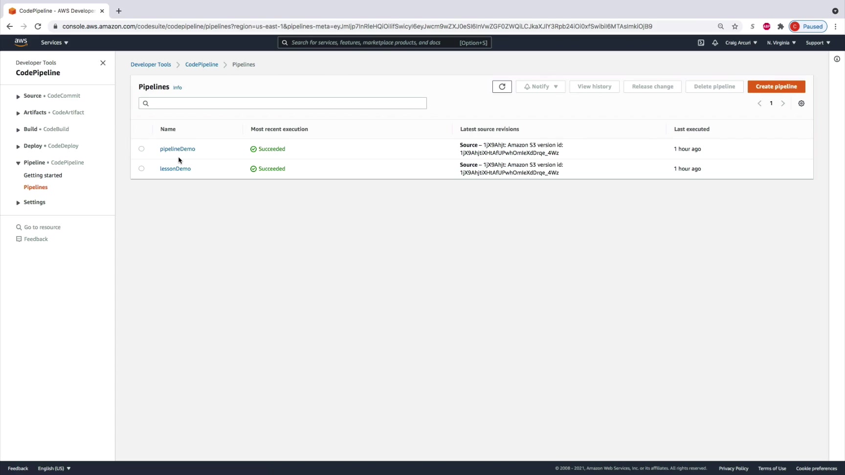Open the Services dropdown menu
Image resolution: width=845 pixels, height=475 pixels.
55,43
